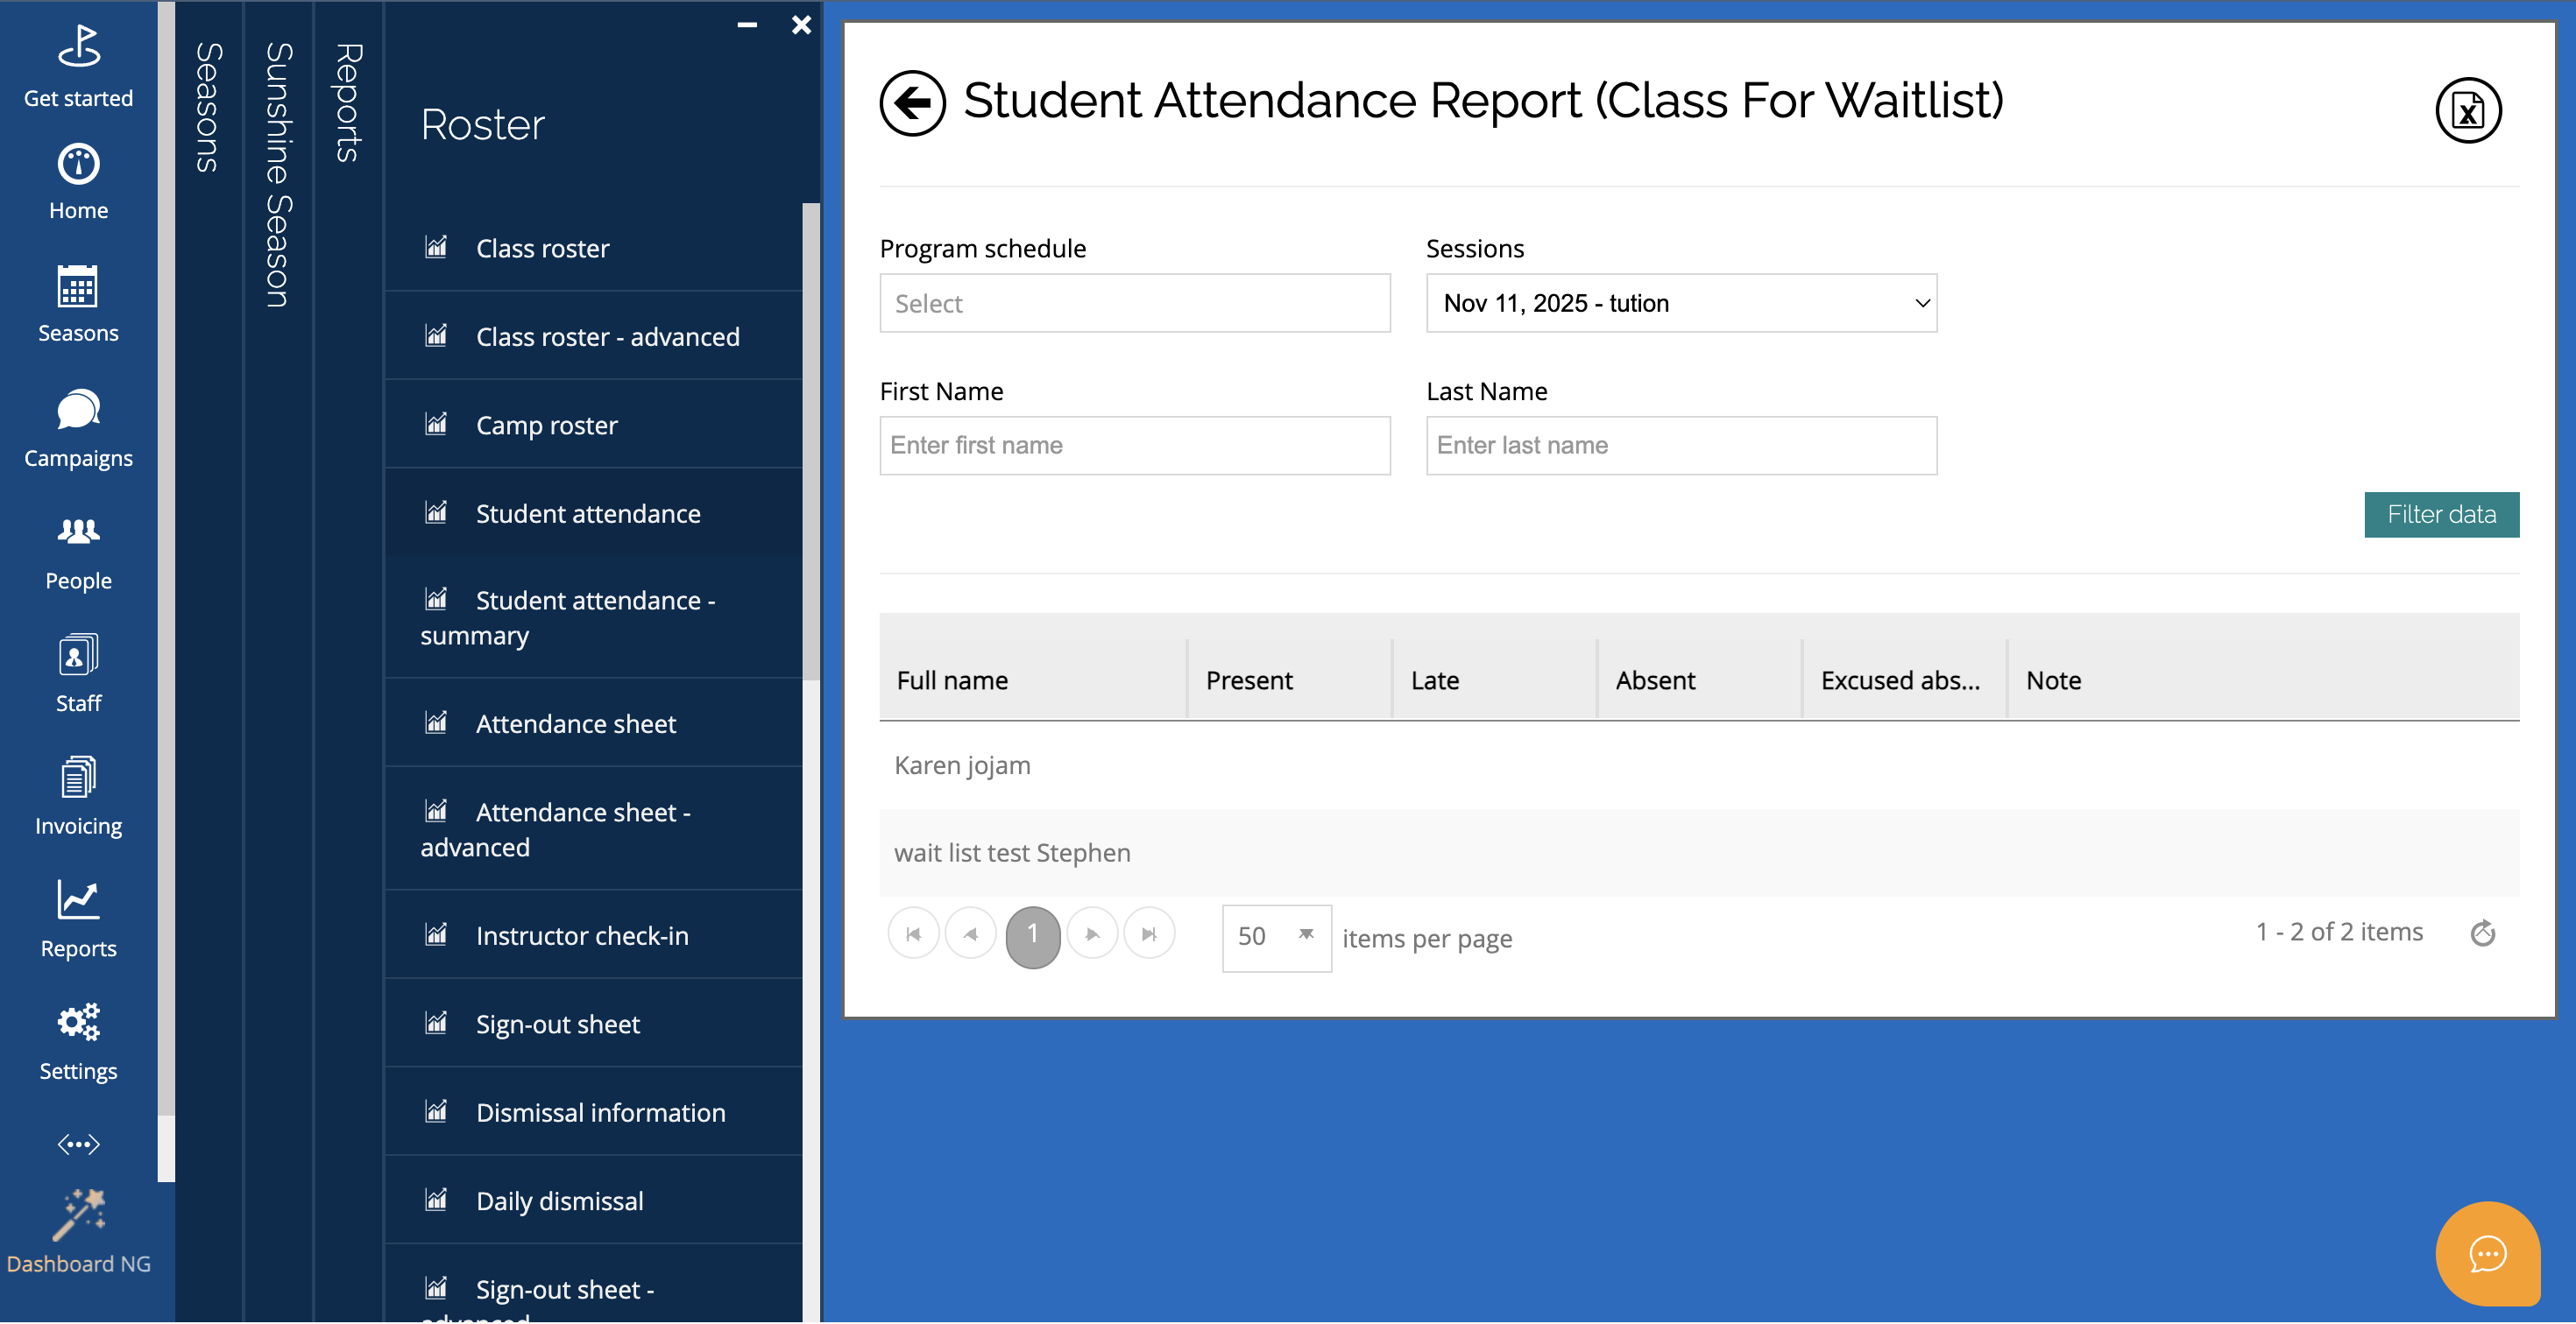The image size is (2576, 1324).
Task: Open the Campaigns section in the sidebar
Action: 78,429
